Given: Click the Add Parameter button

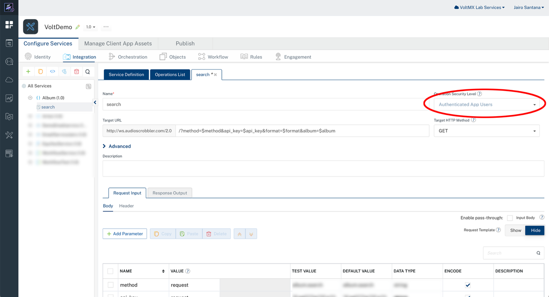Looking at the screenshot, I should pyautogui.click(x=125, y=234).
